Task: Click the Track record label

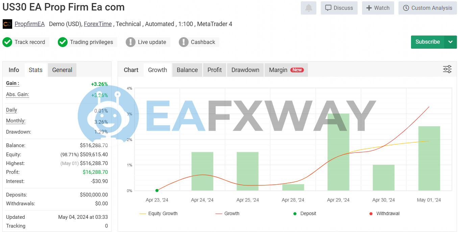Action: pyautogui.click(x=30, y=42)
